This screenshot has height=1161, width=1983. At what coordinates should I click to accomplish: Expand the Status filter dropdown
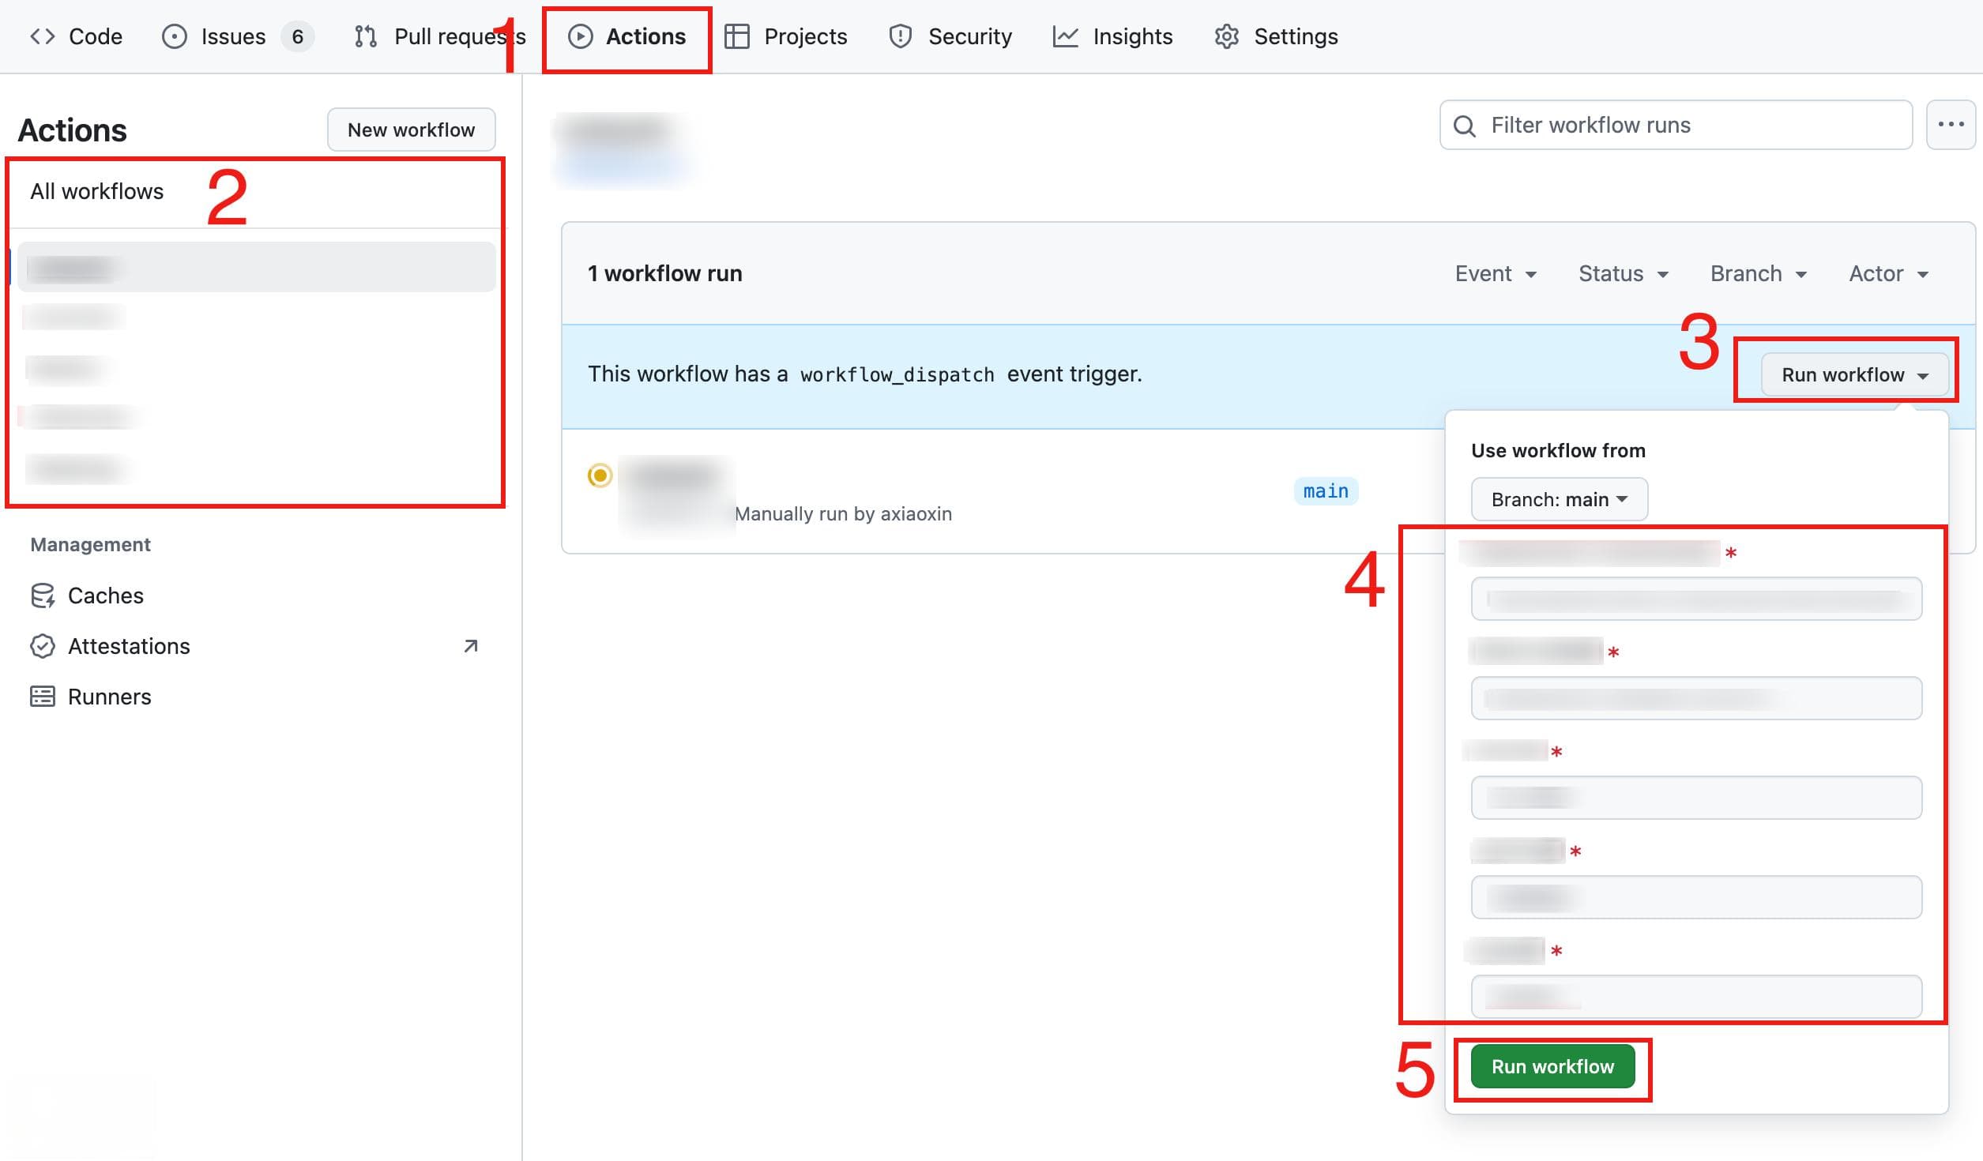coord(1624,273)
